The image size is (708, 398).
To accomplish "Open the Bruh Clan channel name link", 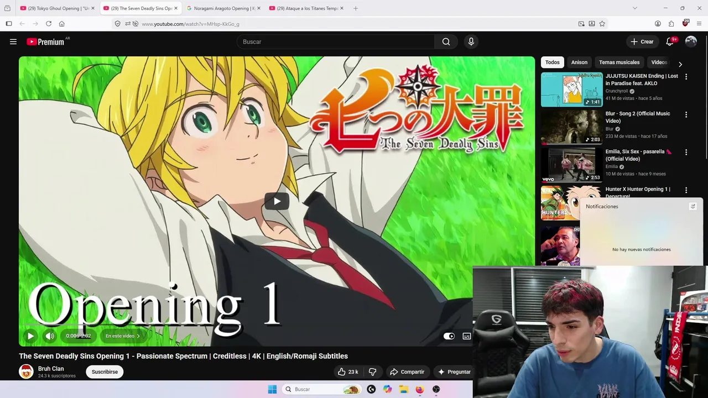I will click(51, 369).
